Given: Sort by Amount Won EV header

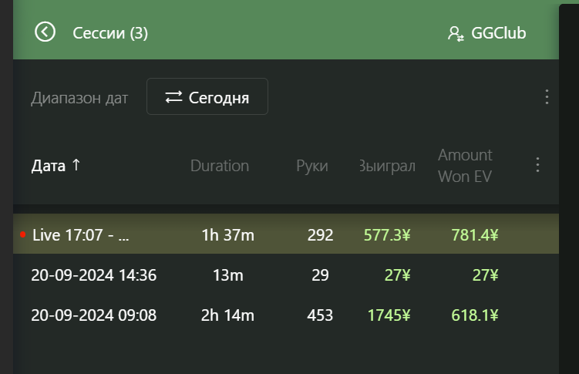Looking at the screenshot, I should pos(465,166).
